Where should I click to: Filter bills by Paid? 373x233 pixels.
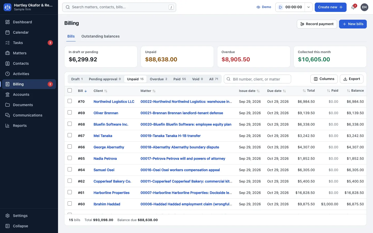180,79
